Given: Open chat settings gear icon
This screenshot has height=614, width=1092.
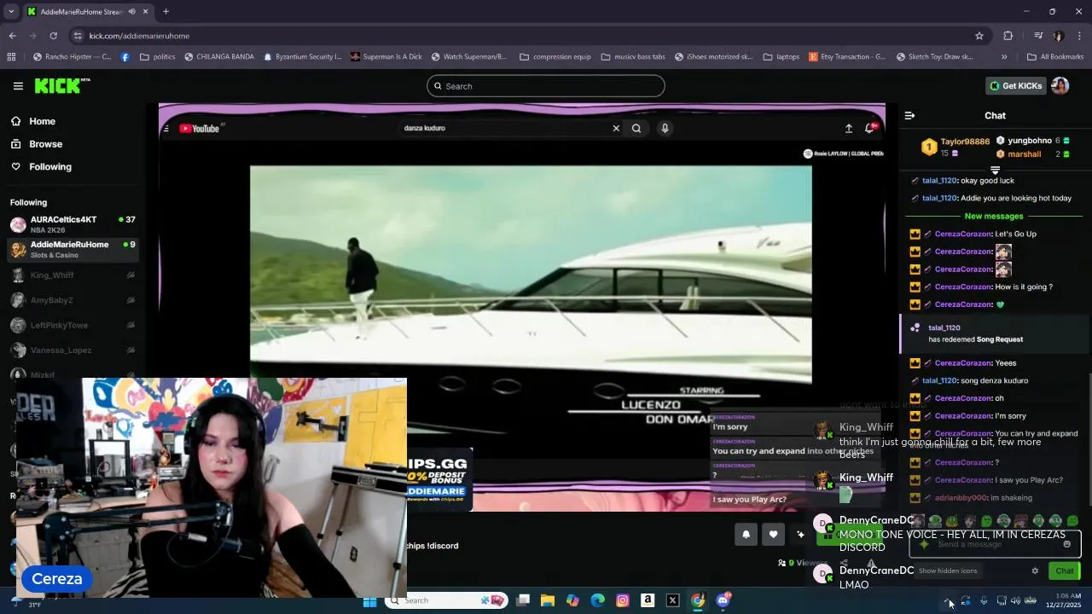Looking at the screenshot, I should [1035, 571].
